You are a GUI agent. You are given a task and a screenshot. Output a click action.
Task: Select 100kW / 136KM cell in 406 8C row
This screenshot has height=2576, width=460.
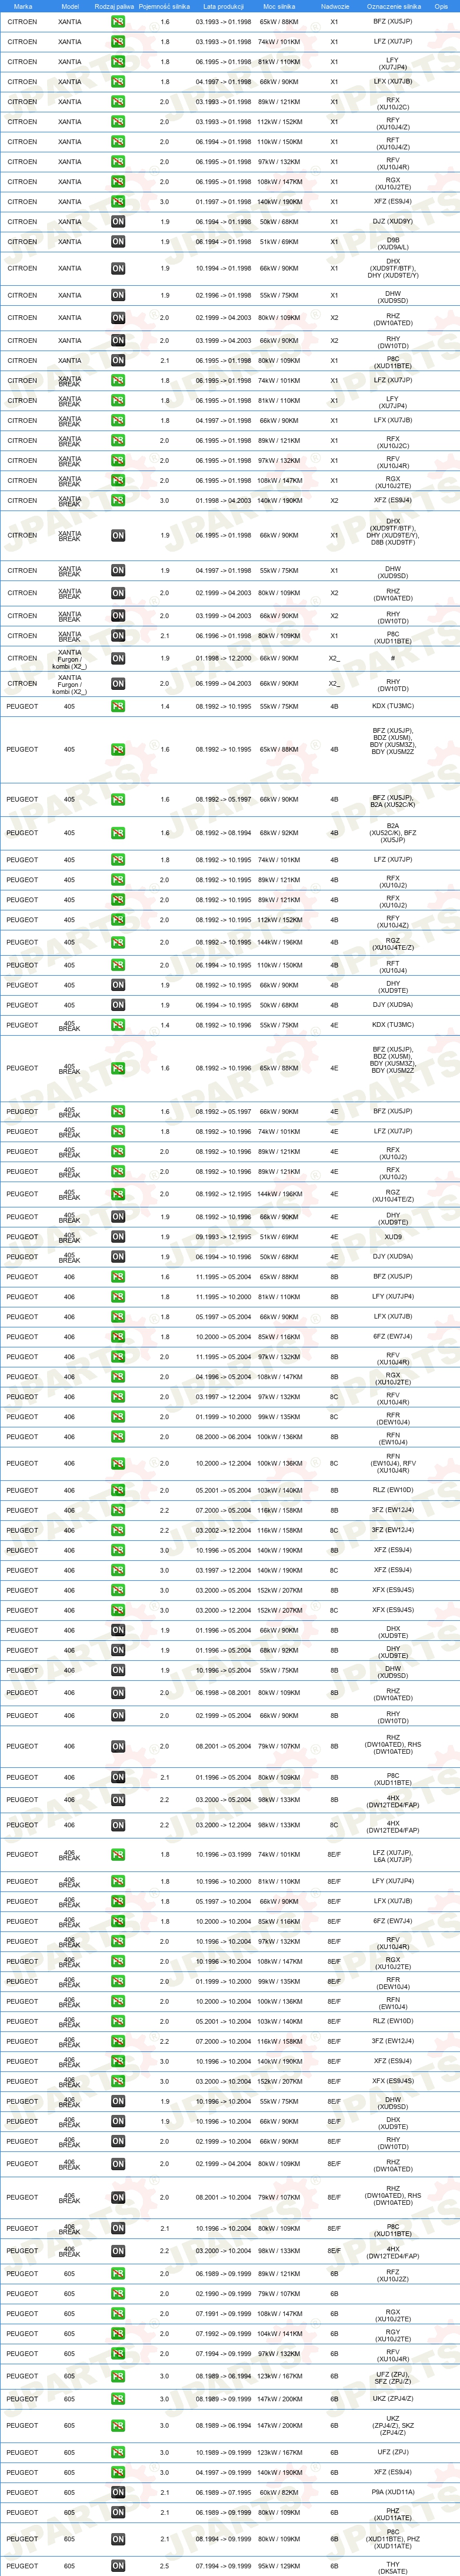[279, 1465]
